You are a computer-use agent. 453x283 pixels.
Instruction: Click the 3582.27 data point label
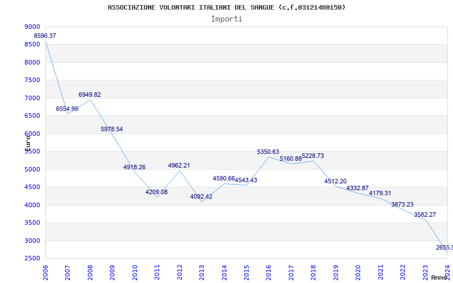(425, 215)
